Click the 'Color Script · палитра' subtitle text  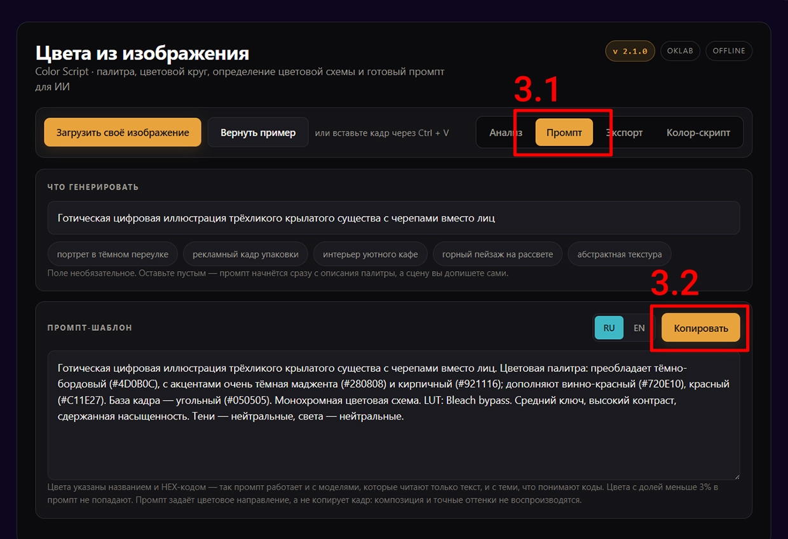(240, 79)
